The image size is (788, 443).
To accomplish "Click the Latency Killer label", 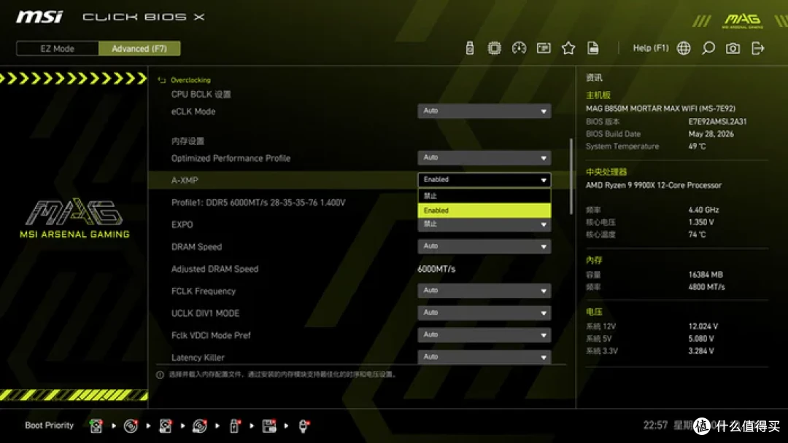I will [198, 357].
